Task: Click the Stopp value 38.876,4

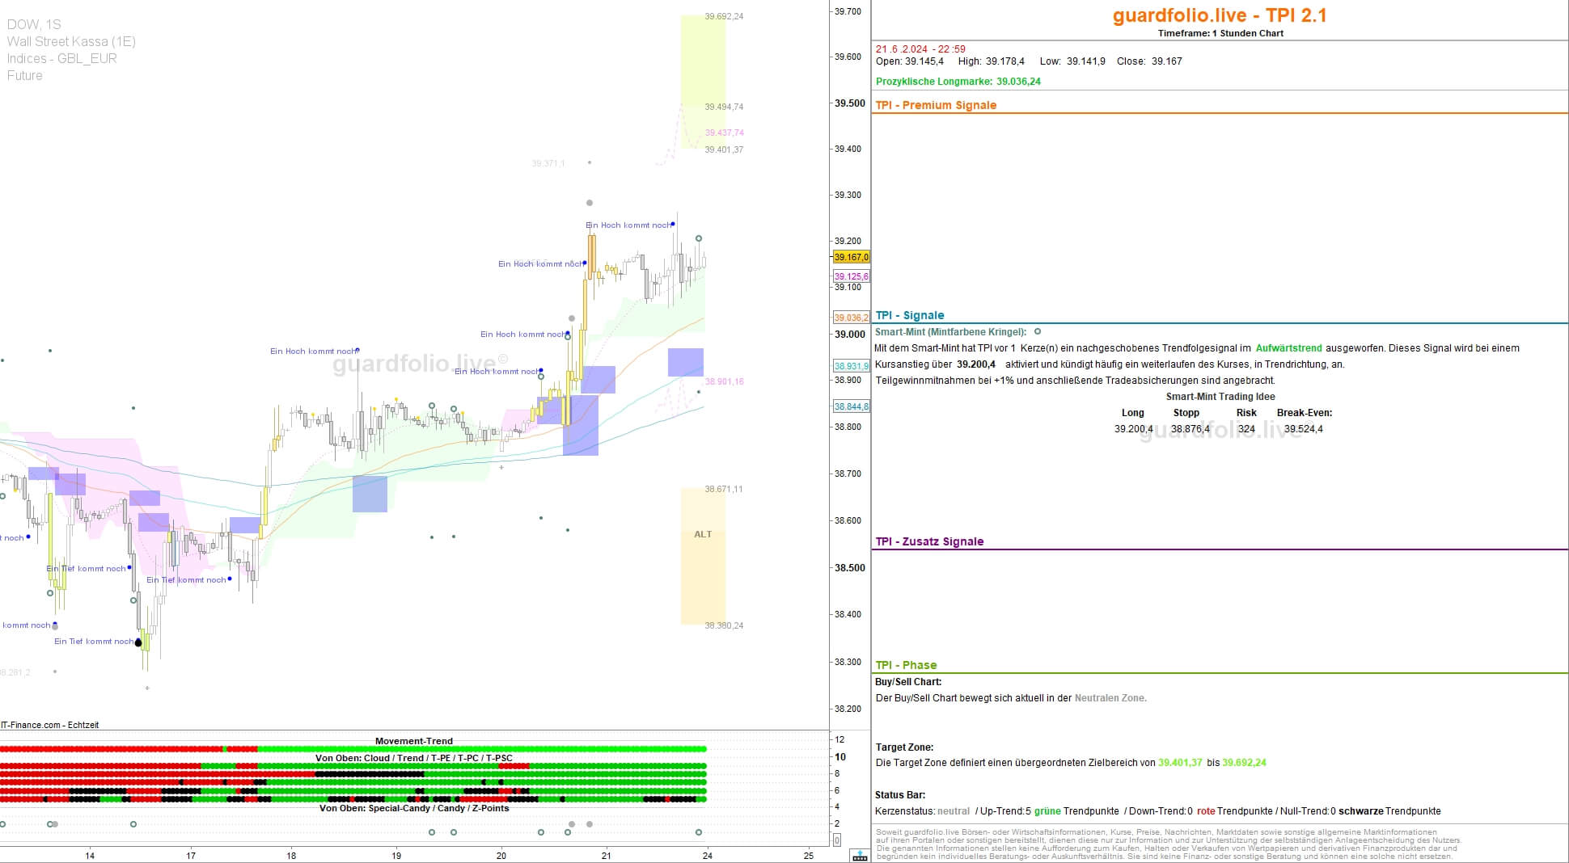Action: coord(1190,429)
